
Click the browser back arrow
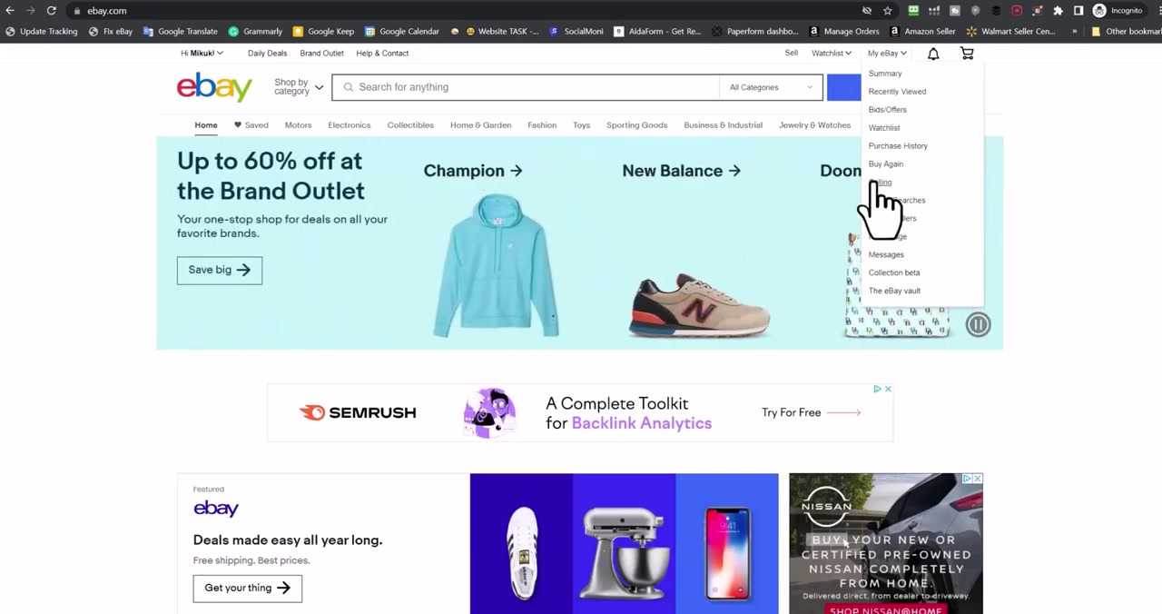tap(10, 11)
